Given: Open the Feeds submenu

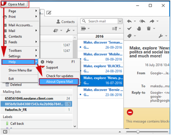Looking at the screenshot, I should click(21, 42).
